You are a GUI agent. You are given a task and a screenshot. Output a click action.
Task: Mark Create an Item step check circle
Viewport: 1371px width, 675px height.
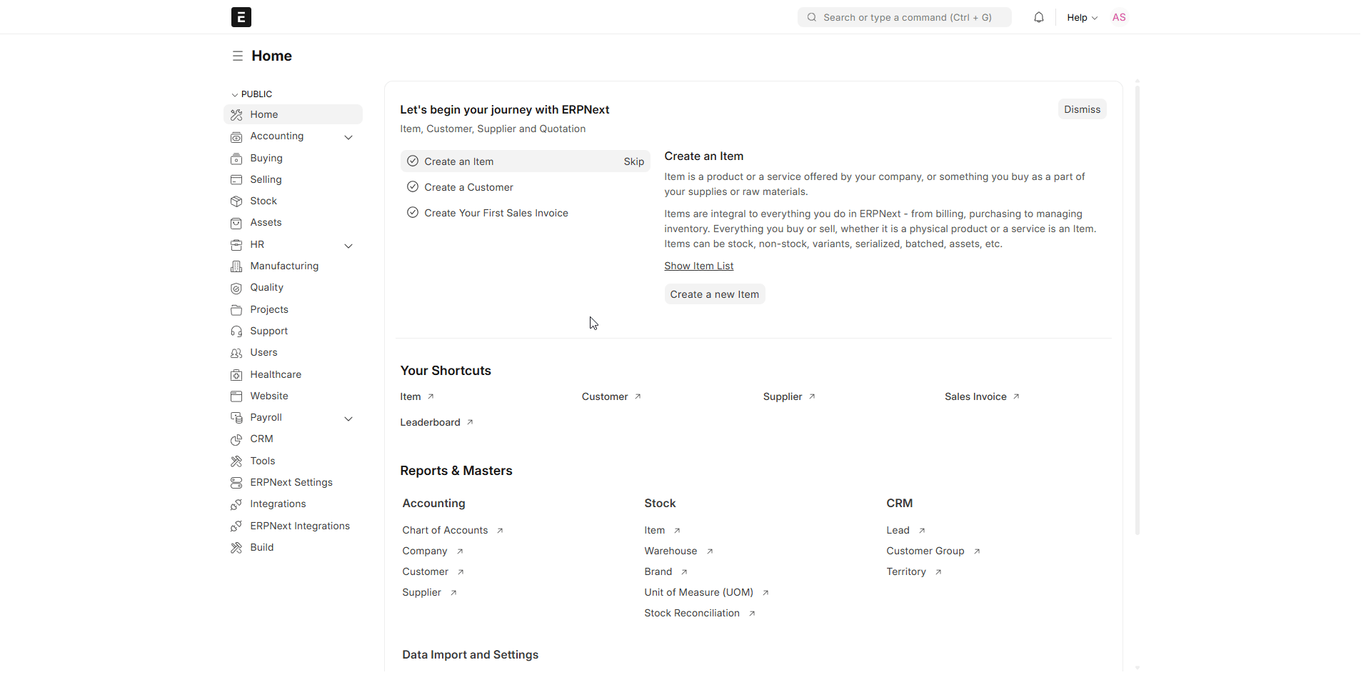413,161
